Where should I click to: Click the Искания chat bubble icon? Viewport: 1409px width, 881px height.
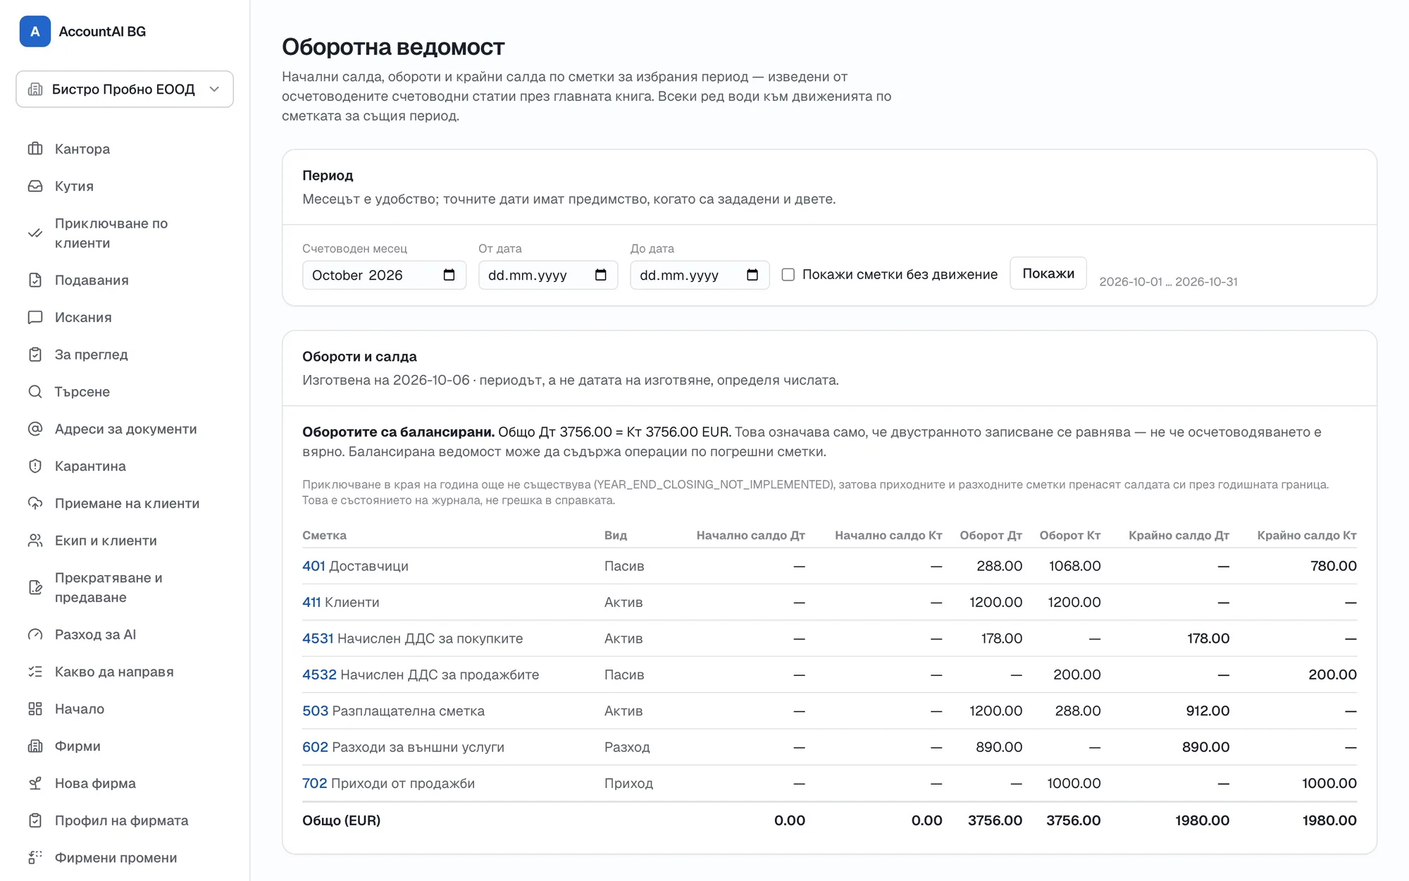(x=35, y=317)
